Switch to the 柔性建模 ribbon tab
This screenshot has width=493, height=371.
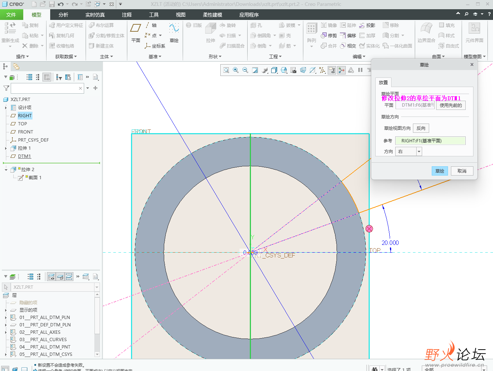click(x=213, y=15)
